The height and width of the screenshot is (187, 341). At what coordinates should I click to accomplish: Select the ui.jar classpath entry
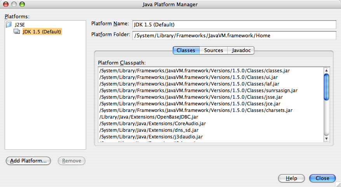(x=188, y=77)
